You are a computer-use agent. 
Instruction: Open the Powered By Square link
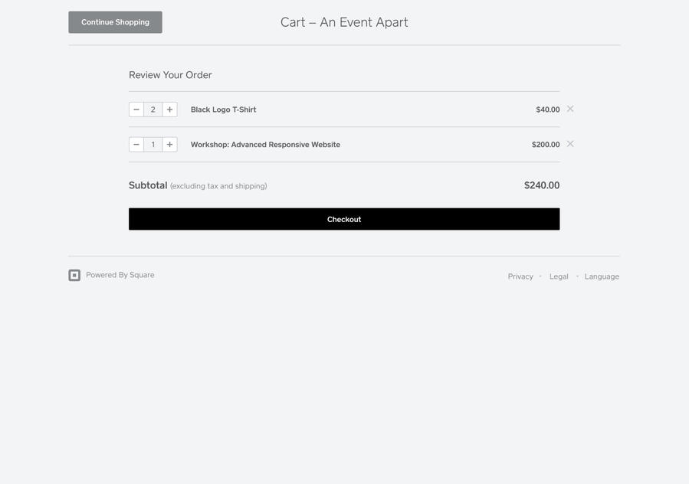120,275
